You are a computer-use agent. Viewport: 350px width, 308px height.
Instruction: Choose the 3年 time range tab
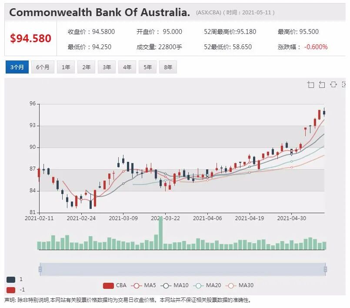(x=107, y=67)
